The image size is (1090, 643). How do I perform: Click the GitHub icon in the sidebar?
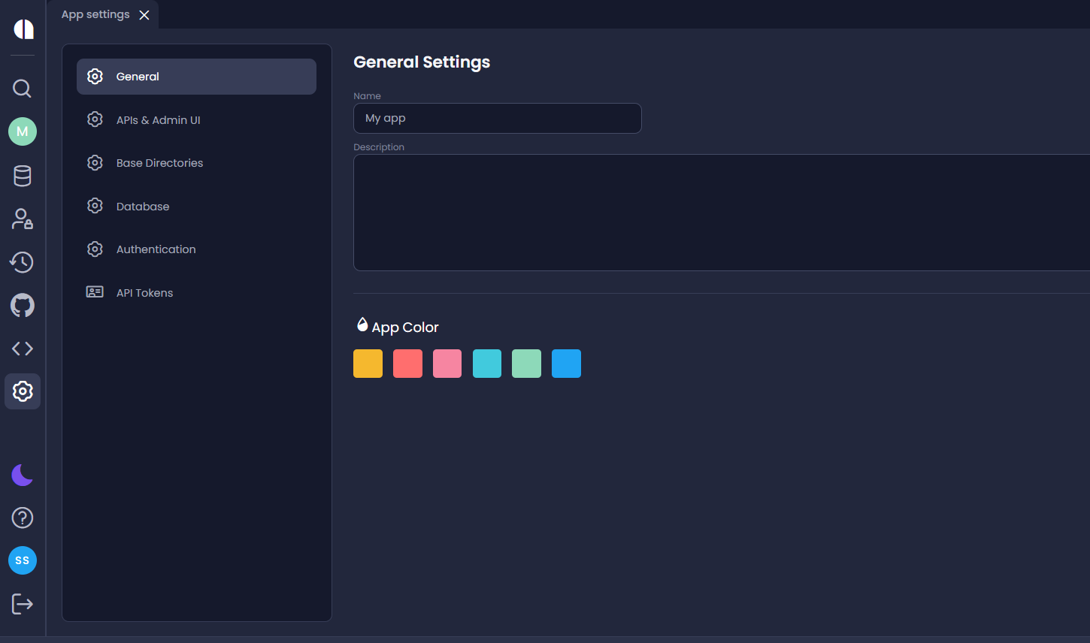click(23, 305)
